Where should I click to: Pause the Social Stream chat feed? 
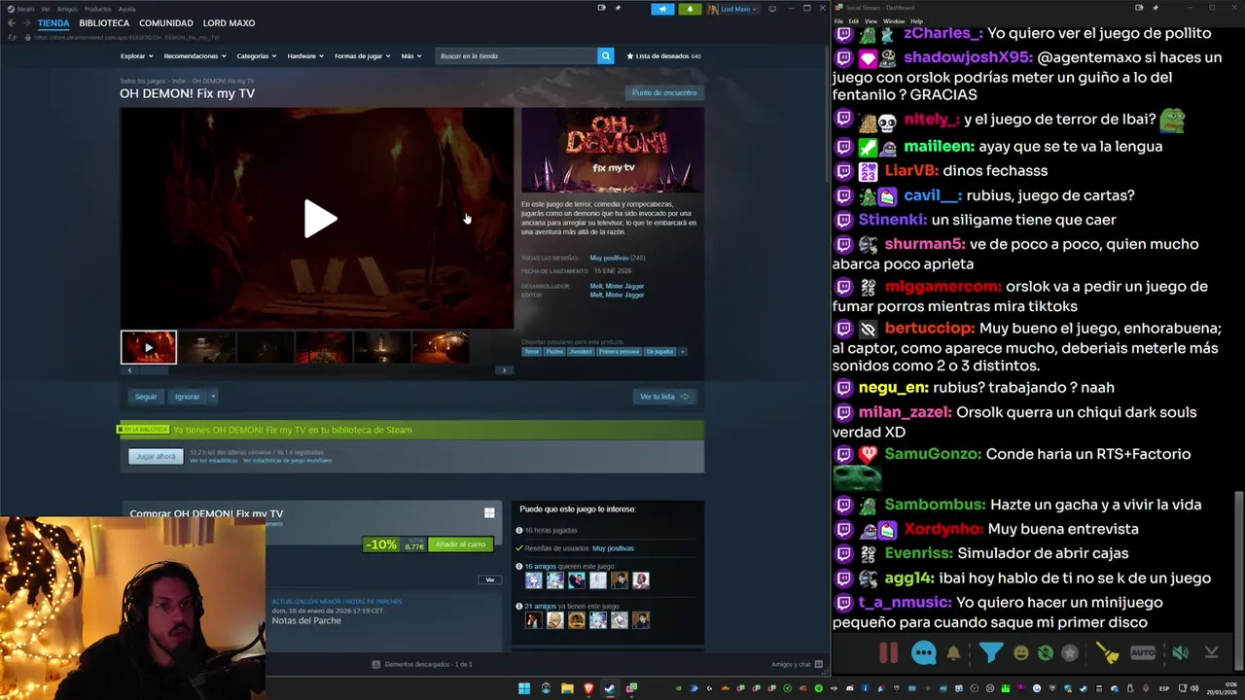point(888,653)
